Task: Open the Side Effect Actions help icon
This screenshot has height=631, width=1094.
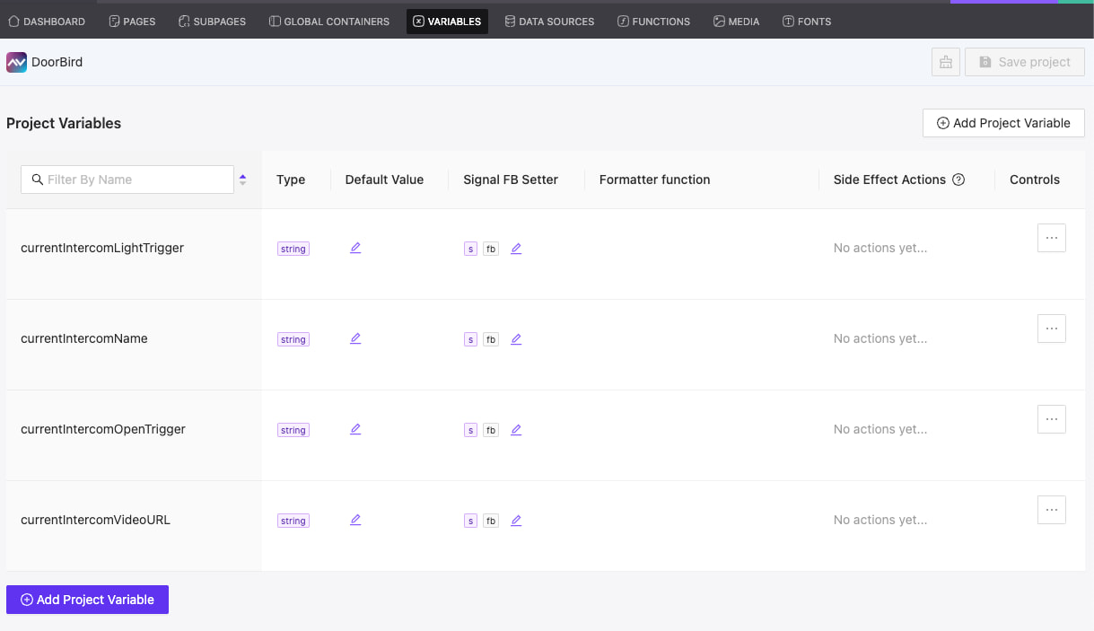Action: click(958, 179)
